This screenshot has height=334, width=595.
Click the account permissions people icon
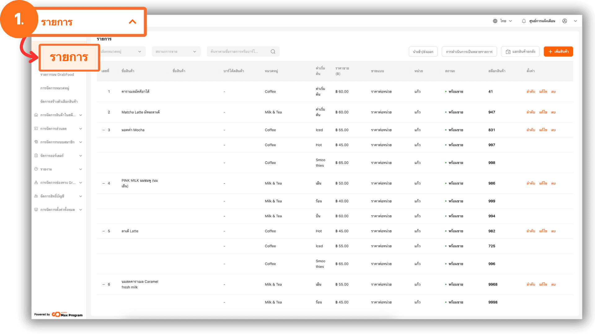36,196
